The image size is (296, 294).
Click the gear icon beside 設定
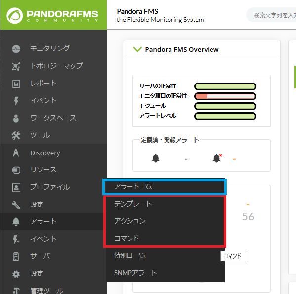16,274
